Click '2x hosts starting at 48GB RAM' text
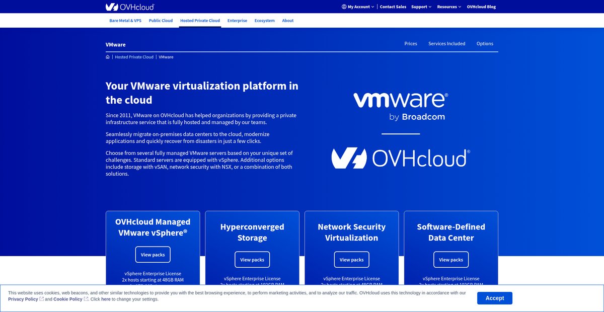The height and width of the screenshot is (312, 604). click(153, 279)
